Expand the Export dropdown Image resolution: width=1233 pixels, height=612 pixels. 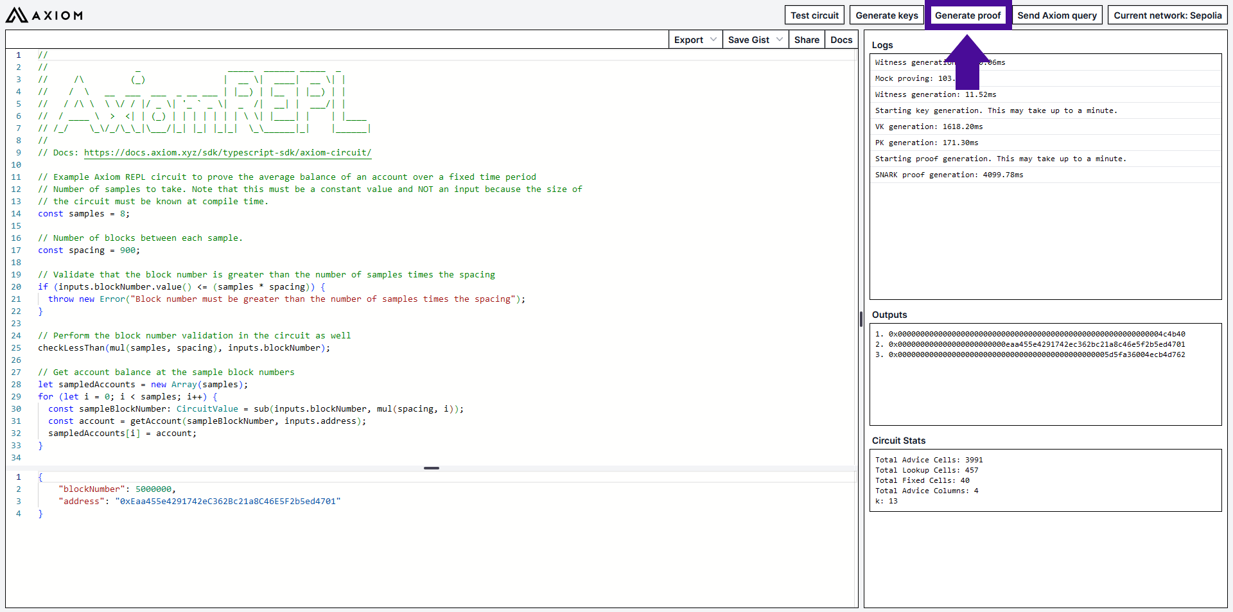(695, 40)
